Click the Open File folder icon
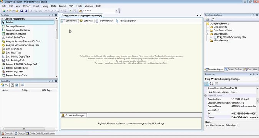Viewport: 259px width, 138px height. [17, 11]
